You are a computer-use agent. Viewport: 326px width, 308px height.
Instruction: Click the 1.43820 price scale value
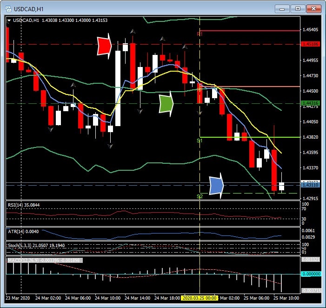pos(310,137)
